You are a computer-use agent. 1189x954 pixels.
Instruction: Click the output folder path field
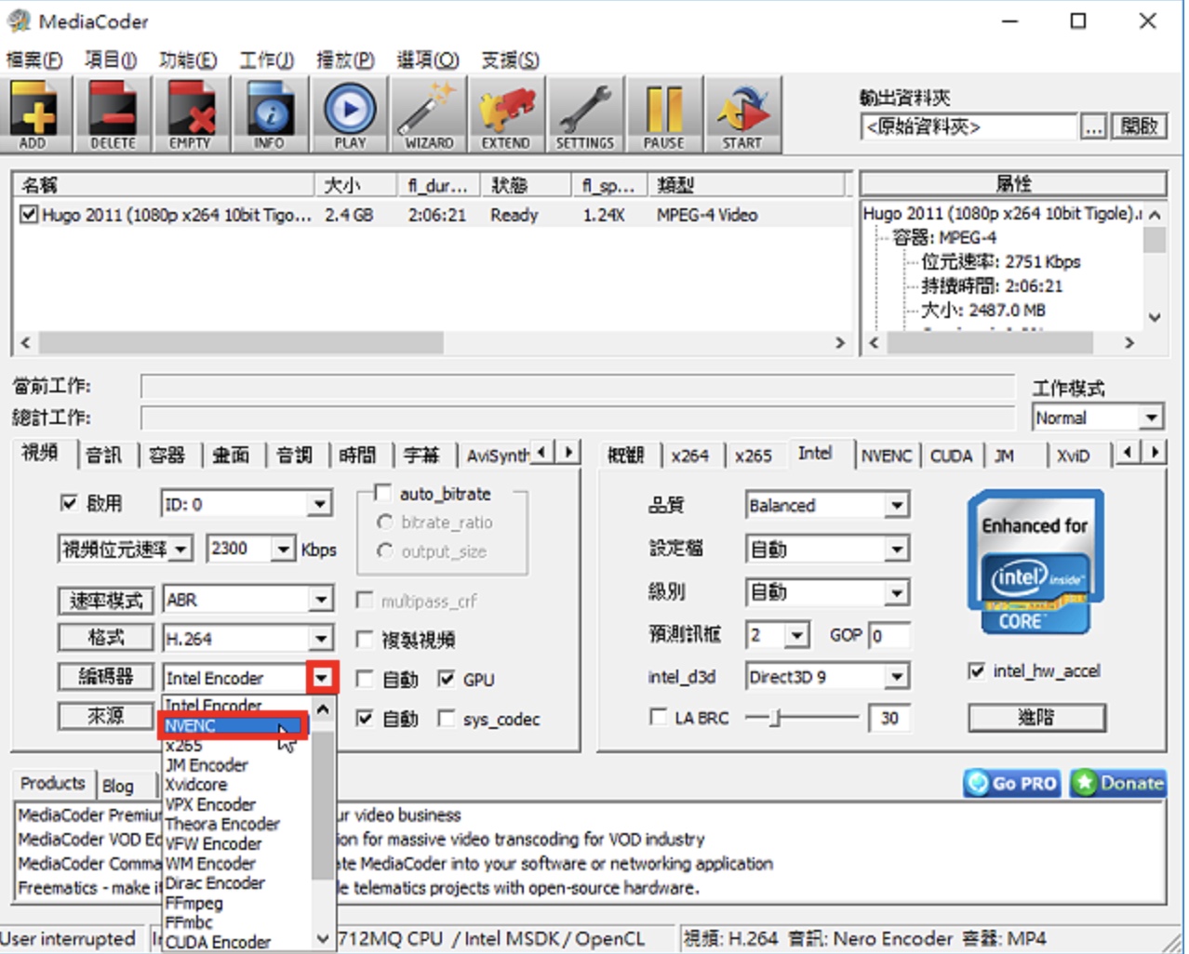point(969,126)
